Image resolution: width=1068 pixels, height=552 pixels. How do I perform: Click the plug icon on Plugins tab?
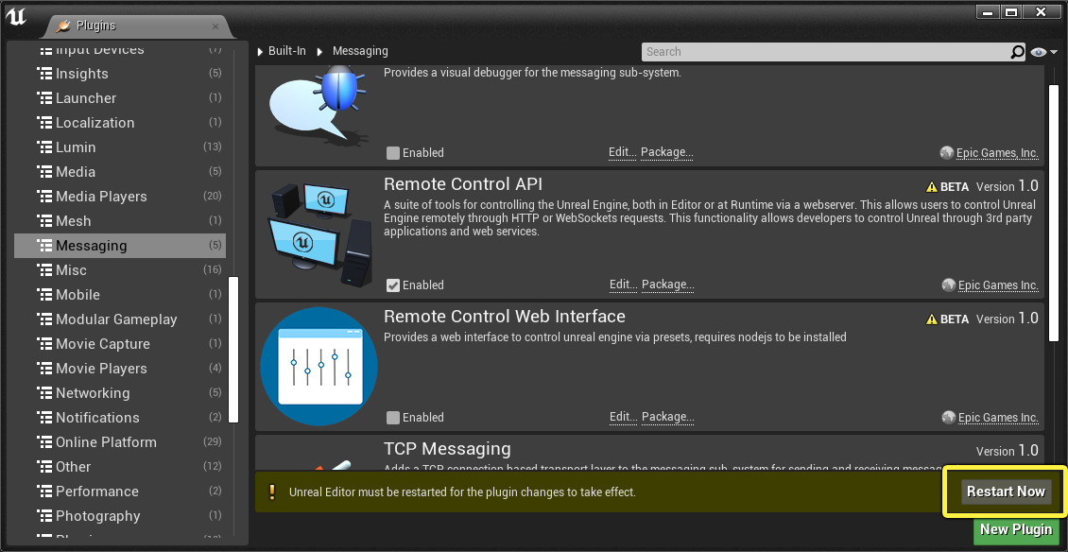(x=63, y=26)
